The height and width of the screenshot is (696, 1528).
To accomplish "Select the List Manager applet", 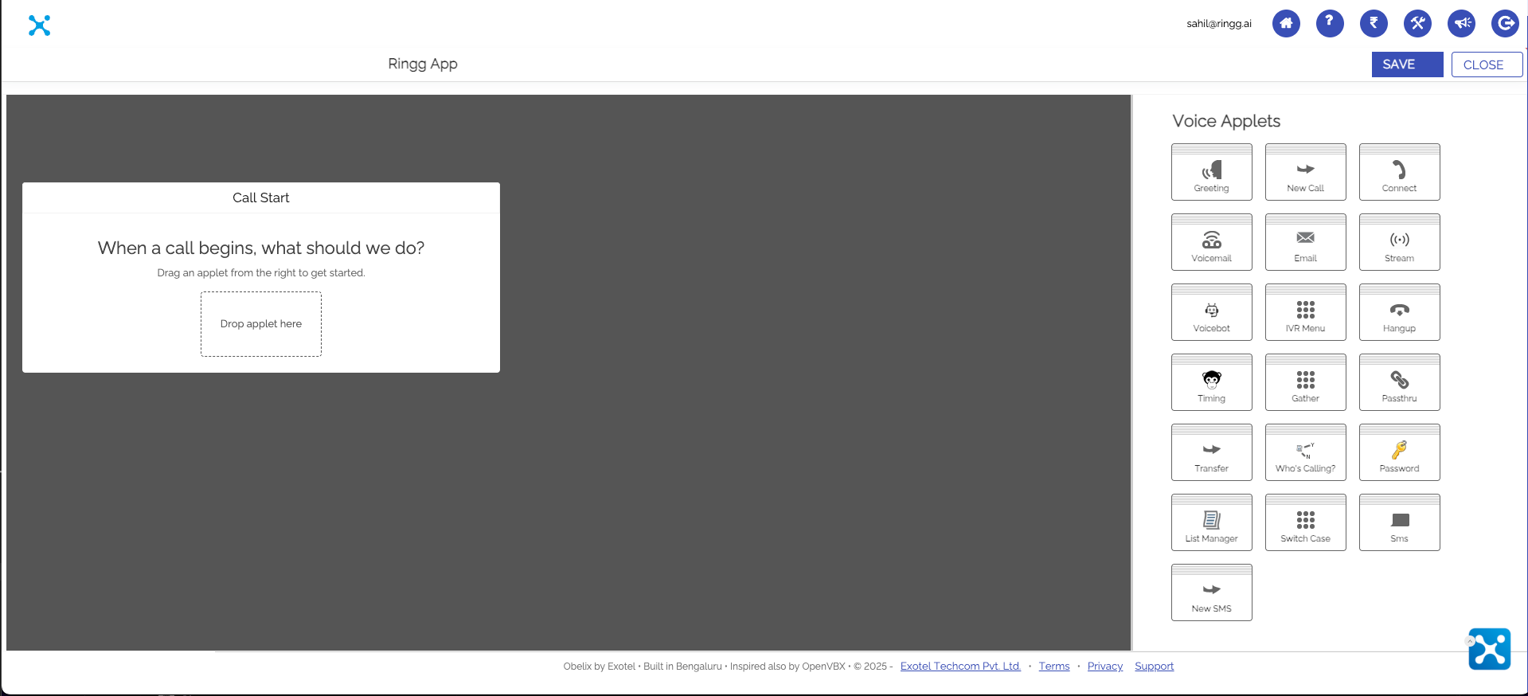I will [x=1211, y=522].
